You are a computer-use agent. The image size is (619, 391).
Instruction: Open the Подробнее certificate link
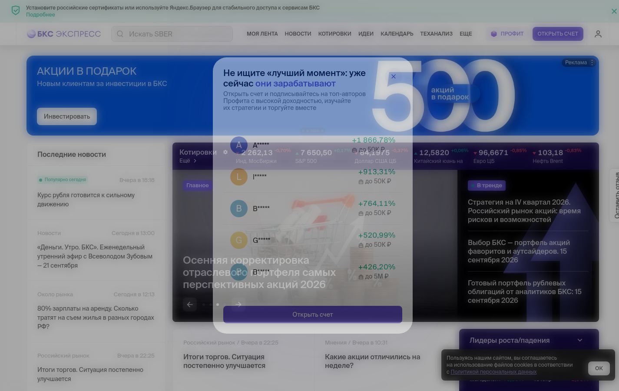40,15
